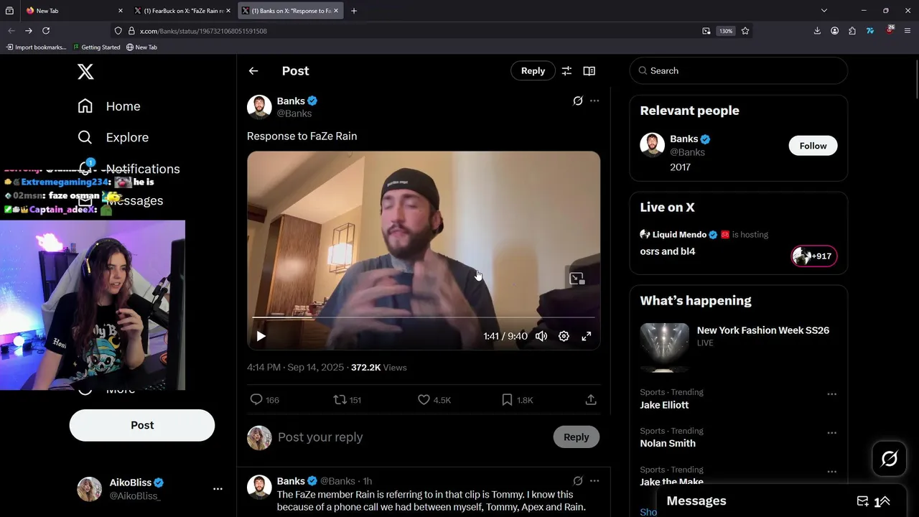Repost the post with 151 reposts

(x=347, y=400)
